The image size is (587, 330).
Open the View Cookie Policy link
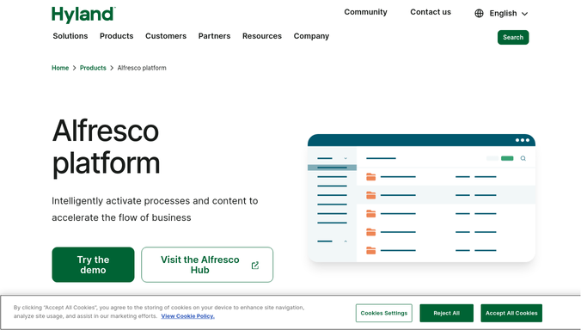coord(188,316)
